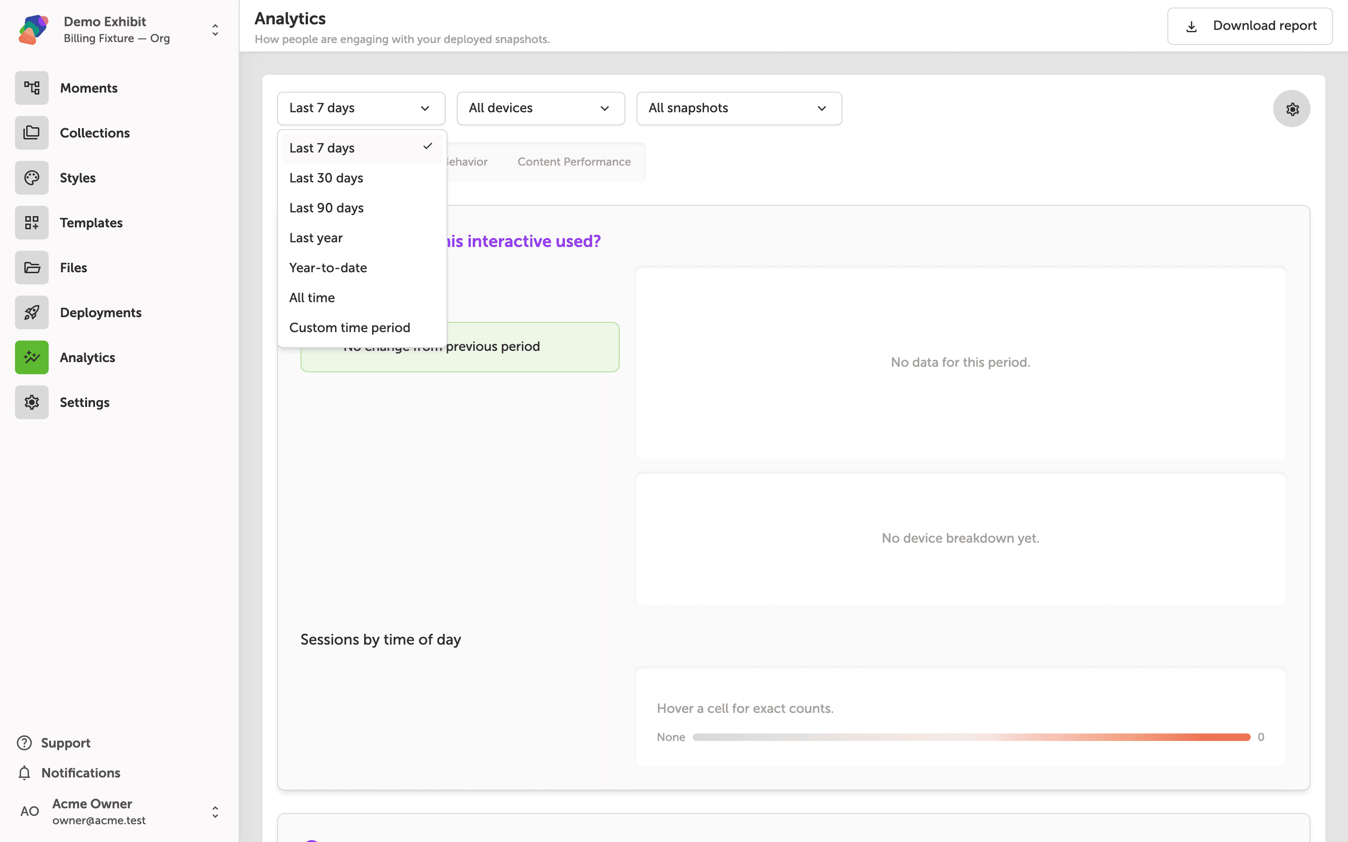
Task: Click the AO user avatar
Action: tap(29, 812)
